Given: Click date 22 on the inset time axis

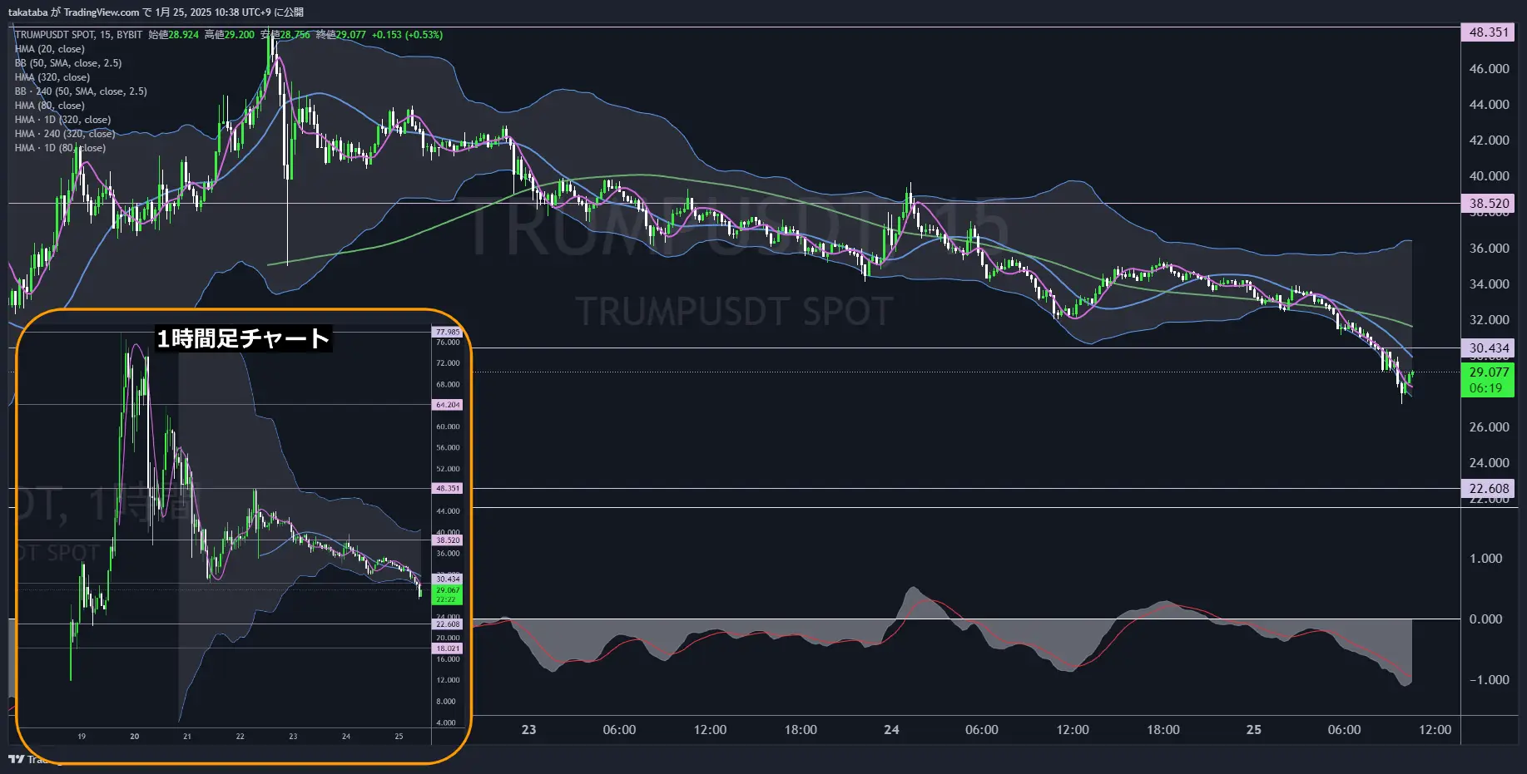Looking at the screenshot, I should click(240, 737).
